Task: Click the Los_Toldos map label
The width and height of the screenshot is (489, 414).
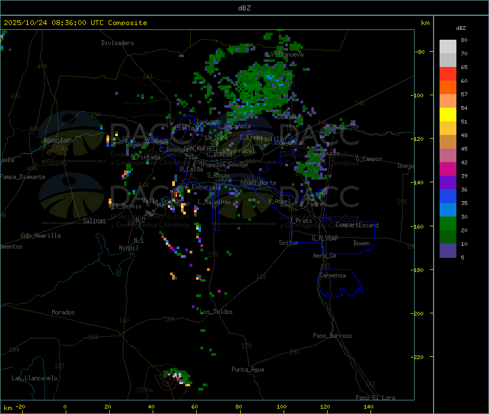Action: (x=216, y=312)
